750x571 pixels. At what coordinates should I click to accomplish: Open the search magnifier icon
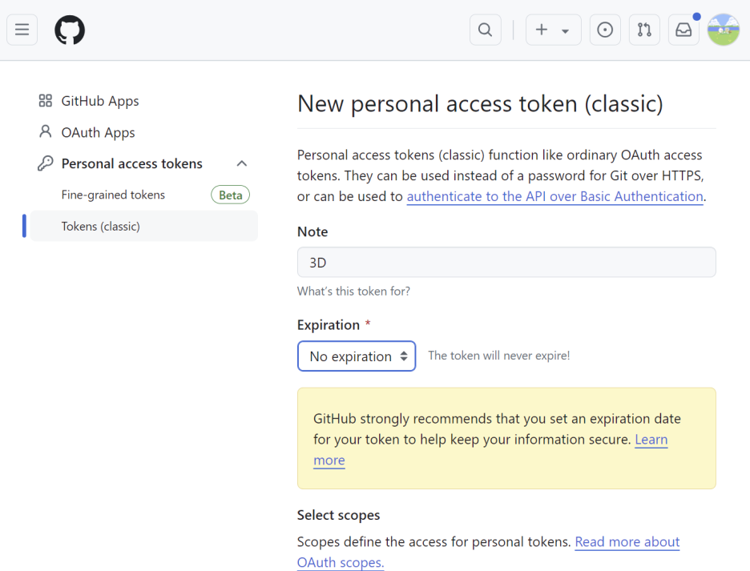tap(485, 30)
